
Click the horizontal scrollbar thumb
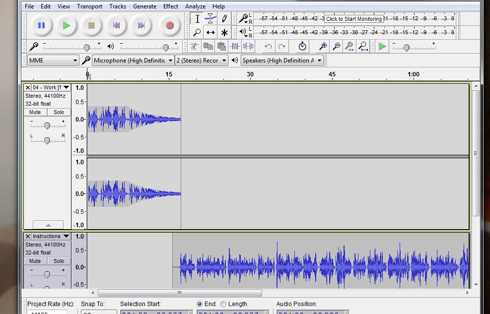(x=180, y=293)
